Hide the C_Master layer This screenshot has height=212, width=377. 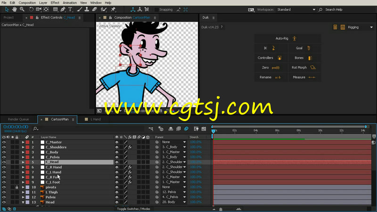(4, 142)
